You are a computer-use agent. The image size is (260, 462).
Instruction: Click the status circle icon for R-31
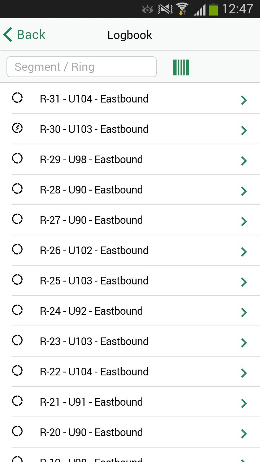17,98
